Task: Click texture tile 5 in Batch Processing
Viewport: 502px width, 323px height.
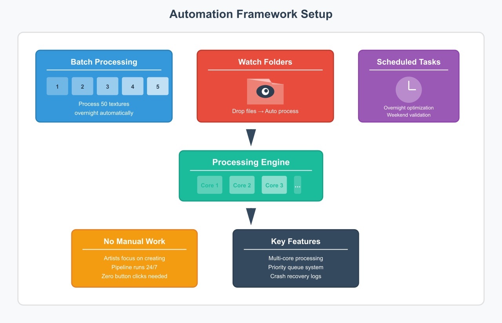Action: coord(158,86)
